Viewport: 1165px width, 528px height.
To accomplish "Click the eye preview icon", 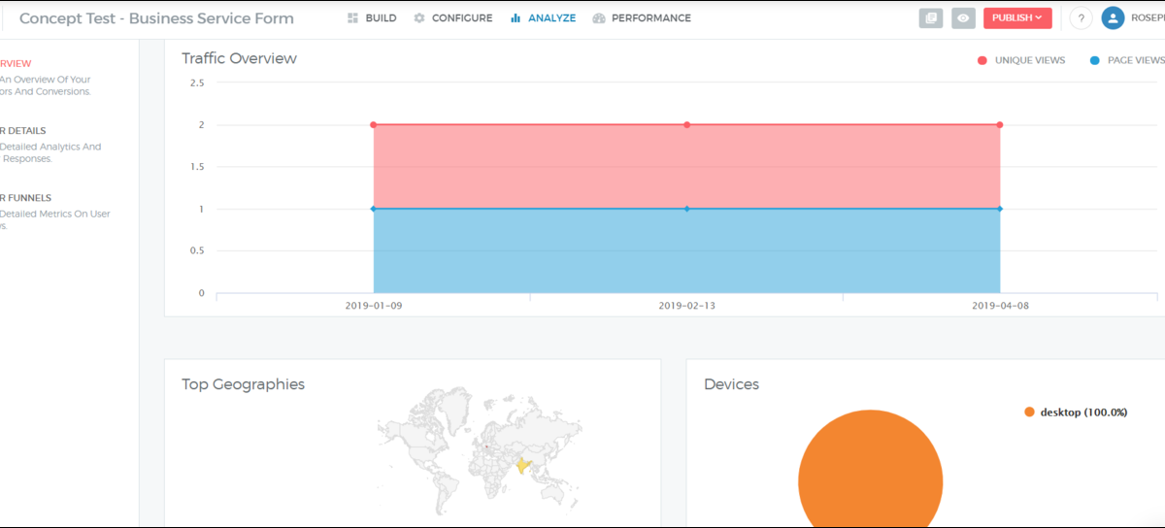I will point(963,18).
